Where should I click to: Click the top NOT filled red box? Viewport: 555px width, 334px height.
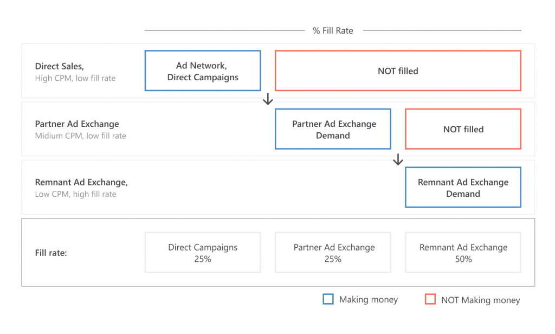tap(398, 70)
